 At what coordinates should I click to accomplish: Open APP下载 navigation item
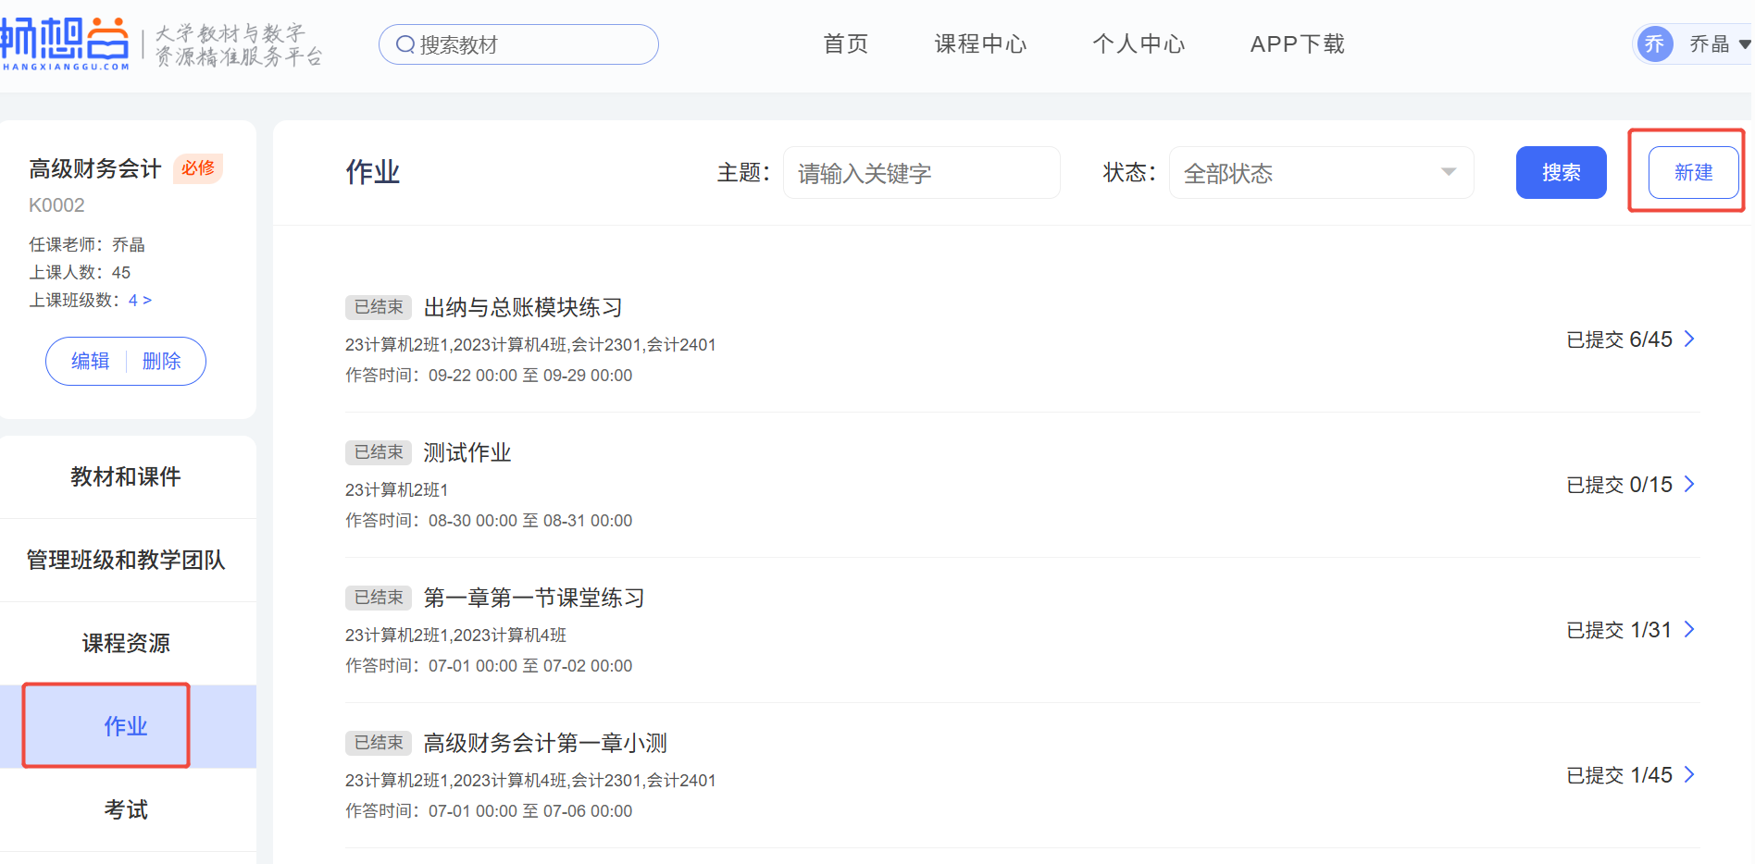[1297, 44]
